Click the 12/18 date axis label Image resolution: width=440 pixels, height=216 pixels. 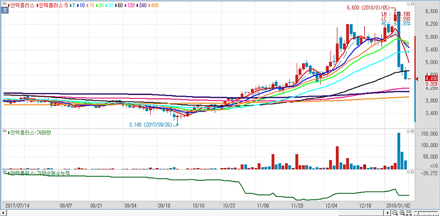click(x=365, y=205)
